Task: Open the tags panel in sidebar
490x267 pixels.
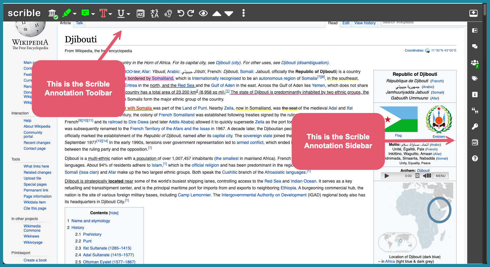Action: (x=475, y=78)
